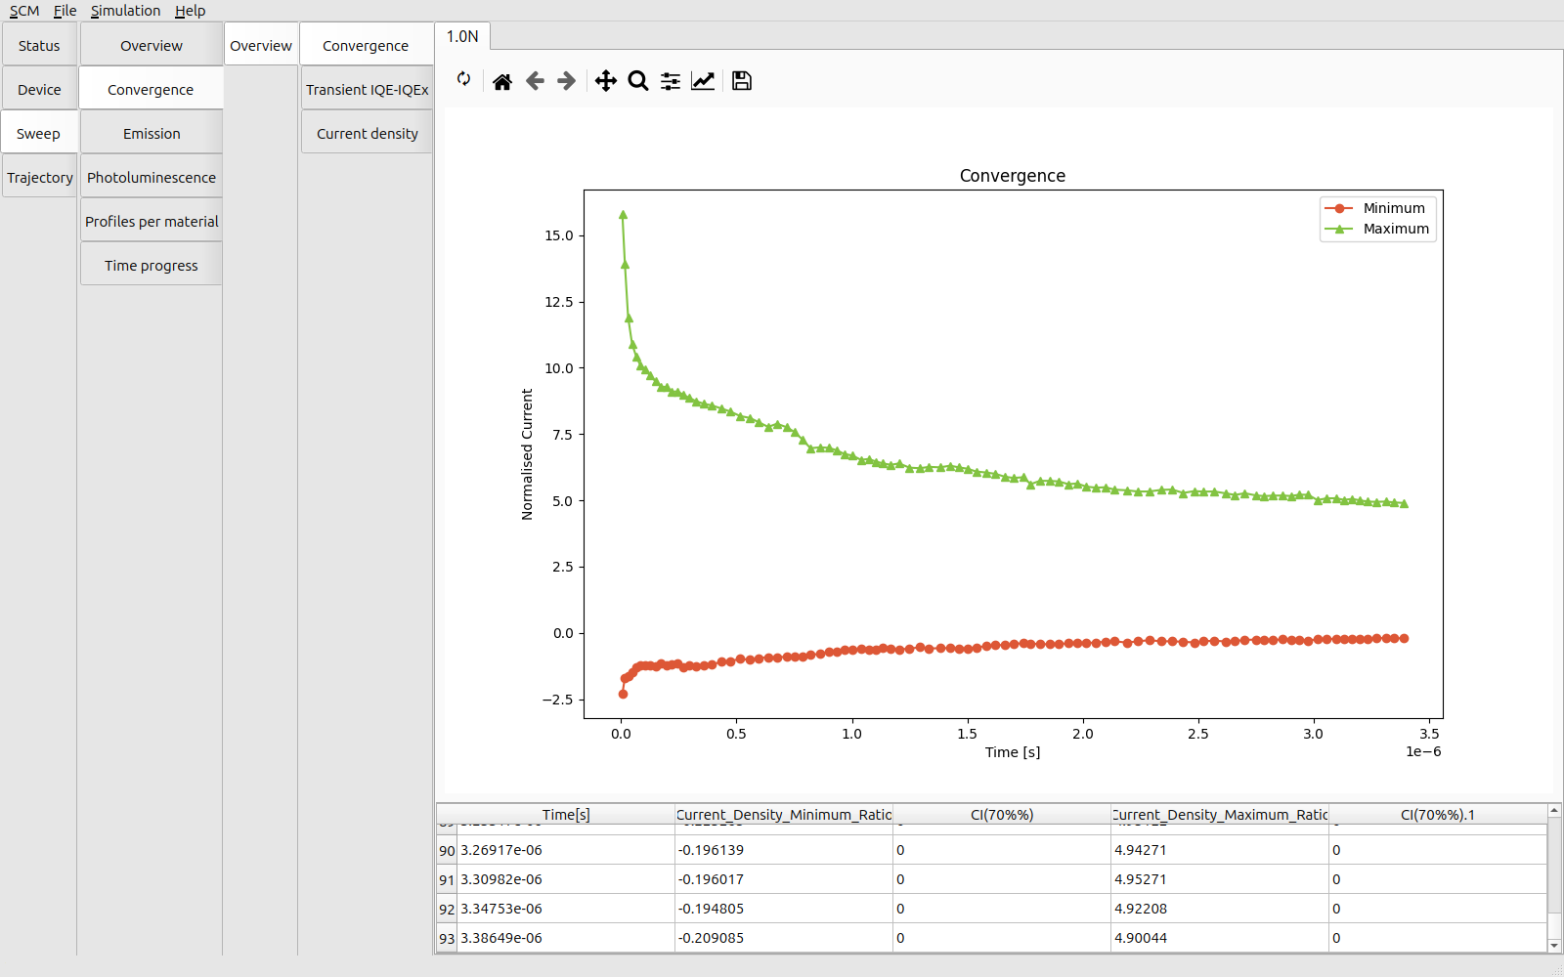Click the refresh plot icon

click(463, 79)
